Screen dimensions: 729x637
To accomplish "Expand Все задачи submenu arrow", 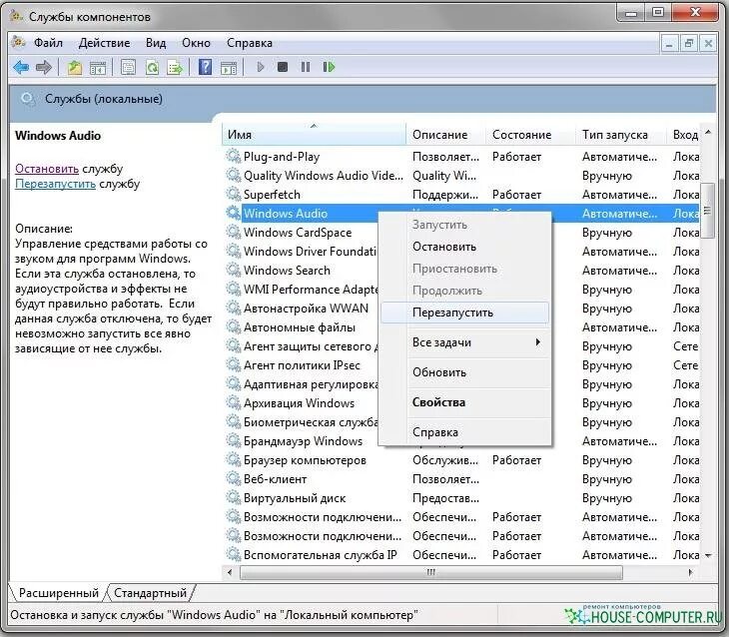I will tap(538, 342).
